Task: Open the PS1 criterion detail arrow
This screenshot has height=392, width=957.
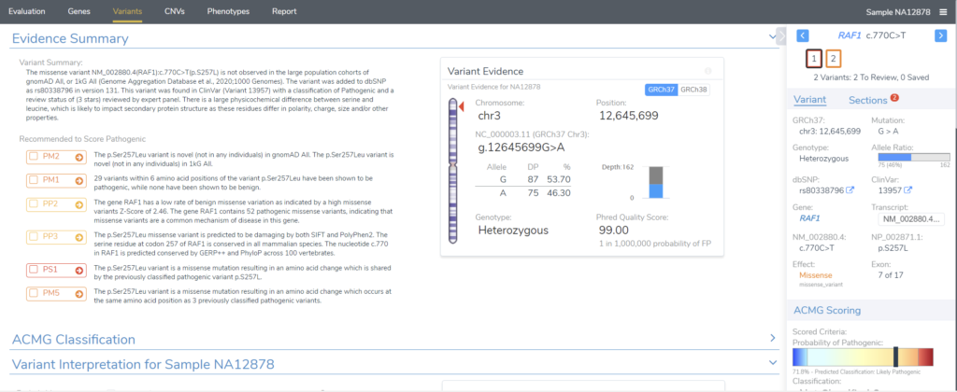Action: [79, 271]
